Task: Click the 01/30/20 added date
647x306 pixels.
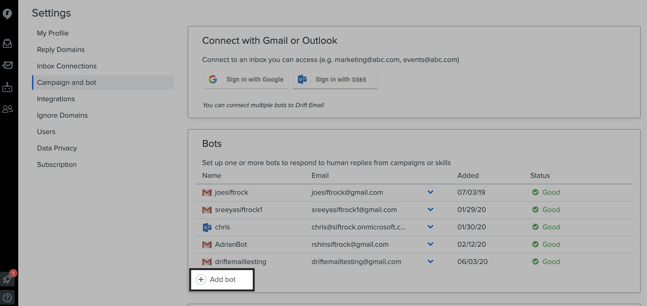Action: click(x=472, y=227)
